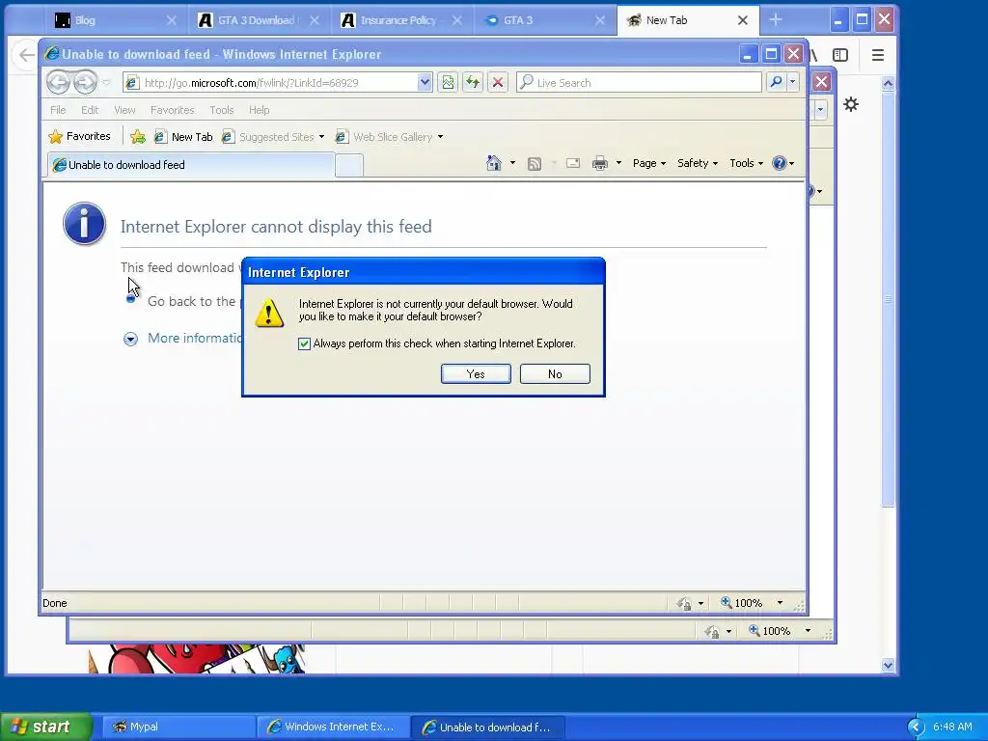Click the Windows Start button
Viewport: 988px width, 741px height.
(46, 727)
